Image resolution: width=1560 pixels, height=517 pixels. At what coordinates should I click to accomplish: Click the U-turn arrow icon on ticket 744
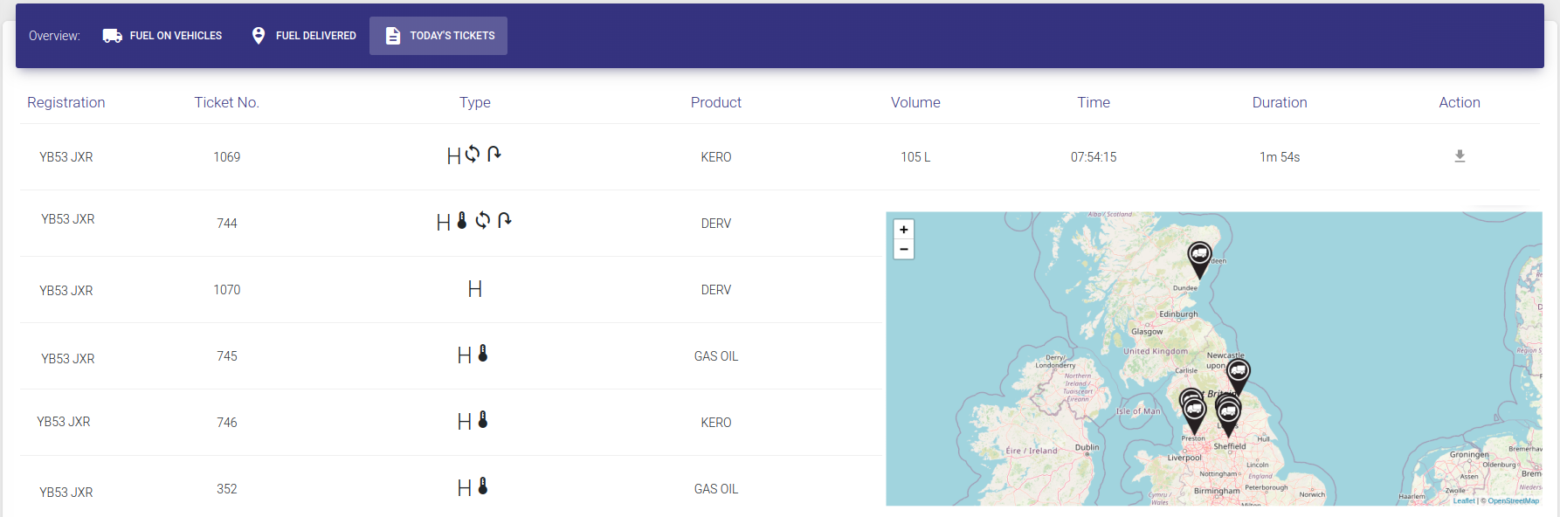(x=504, y=221)
